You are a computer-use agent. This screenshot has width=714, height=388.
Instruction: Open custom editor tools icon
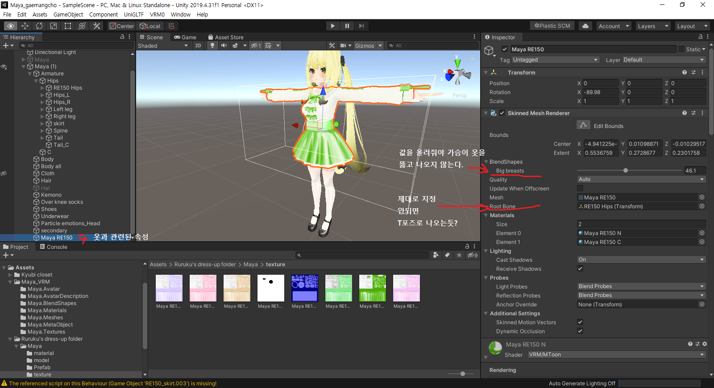(x=96, y=26)
